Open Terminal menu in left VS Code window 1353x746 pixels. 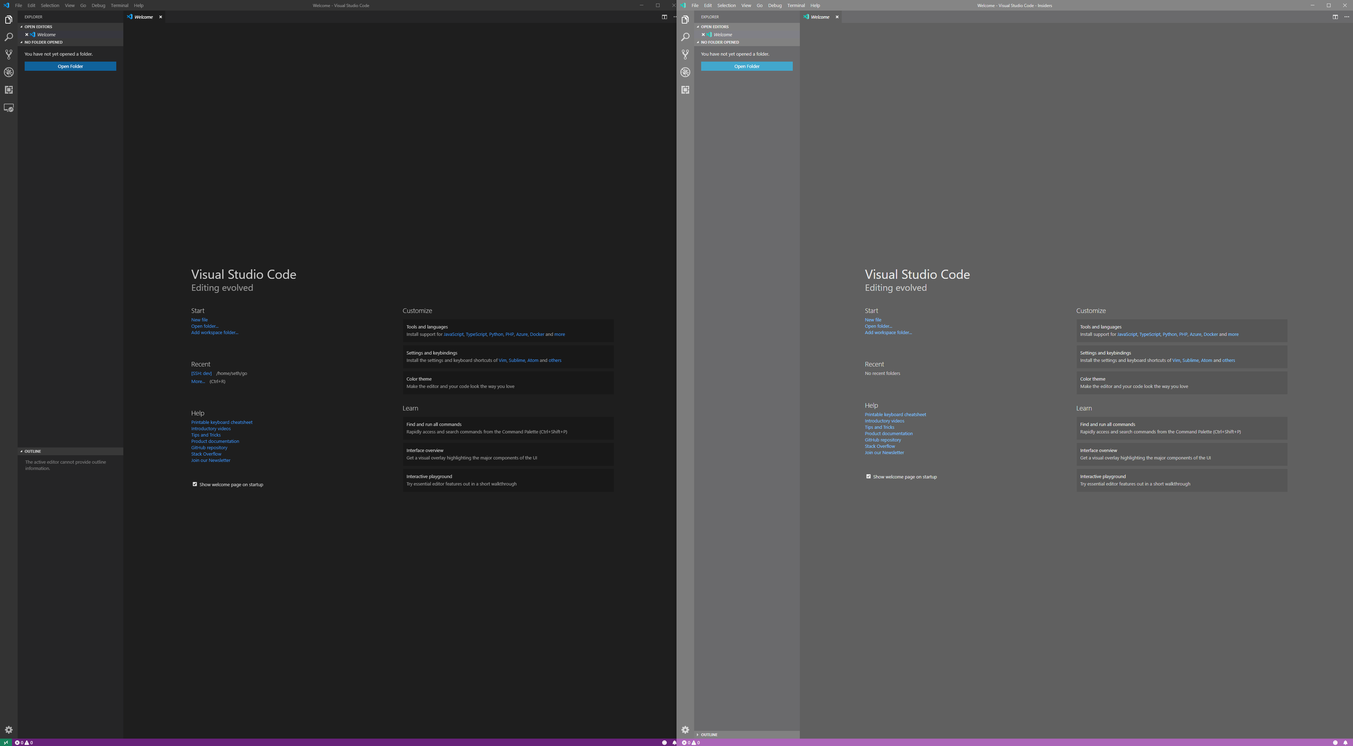point(120,5)
